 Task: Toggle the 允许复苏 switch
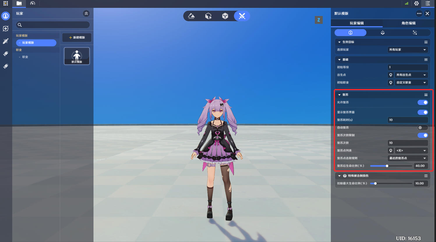point(423,102)
